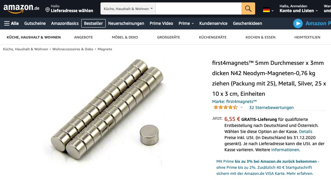Select Bestseller in the navigation bar
Viewport: 331px width, 180px height.
[93, 23]
